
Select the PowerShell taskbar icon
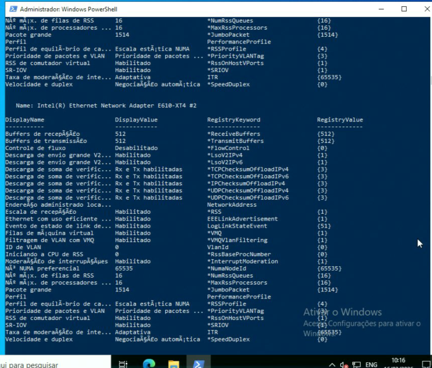(197, 364)
